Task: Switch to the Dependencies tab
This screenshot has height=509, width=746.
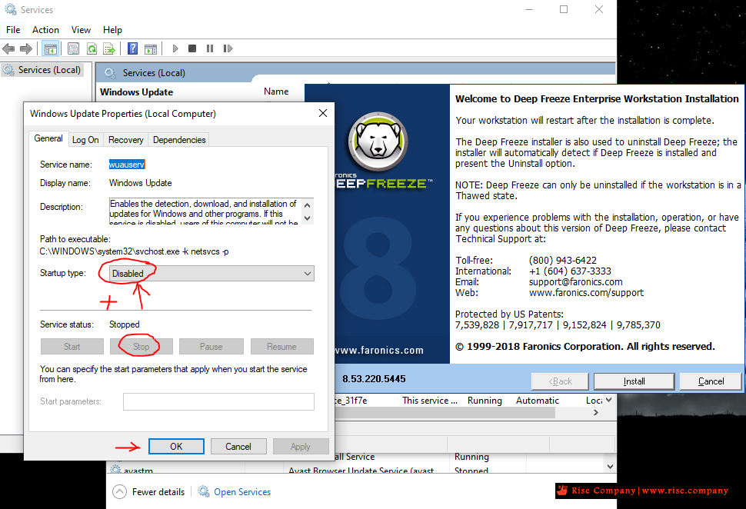Action: [179, 140]
